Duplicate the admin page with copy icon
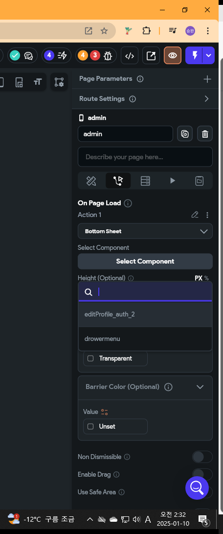This screenshot has width=223, height=534. click(184, 134)
